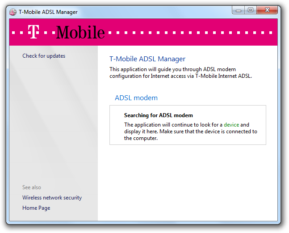Click the T-Mobile ADSL Manager blue heading
Screen dimensions: 289x233
pyautogui.click(x=147, y=59)
